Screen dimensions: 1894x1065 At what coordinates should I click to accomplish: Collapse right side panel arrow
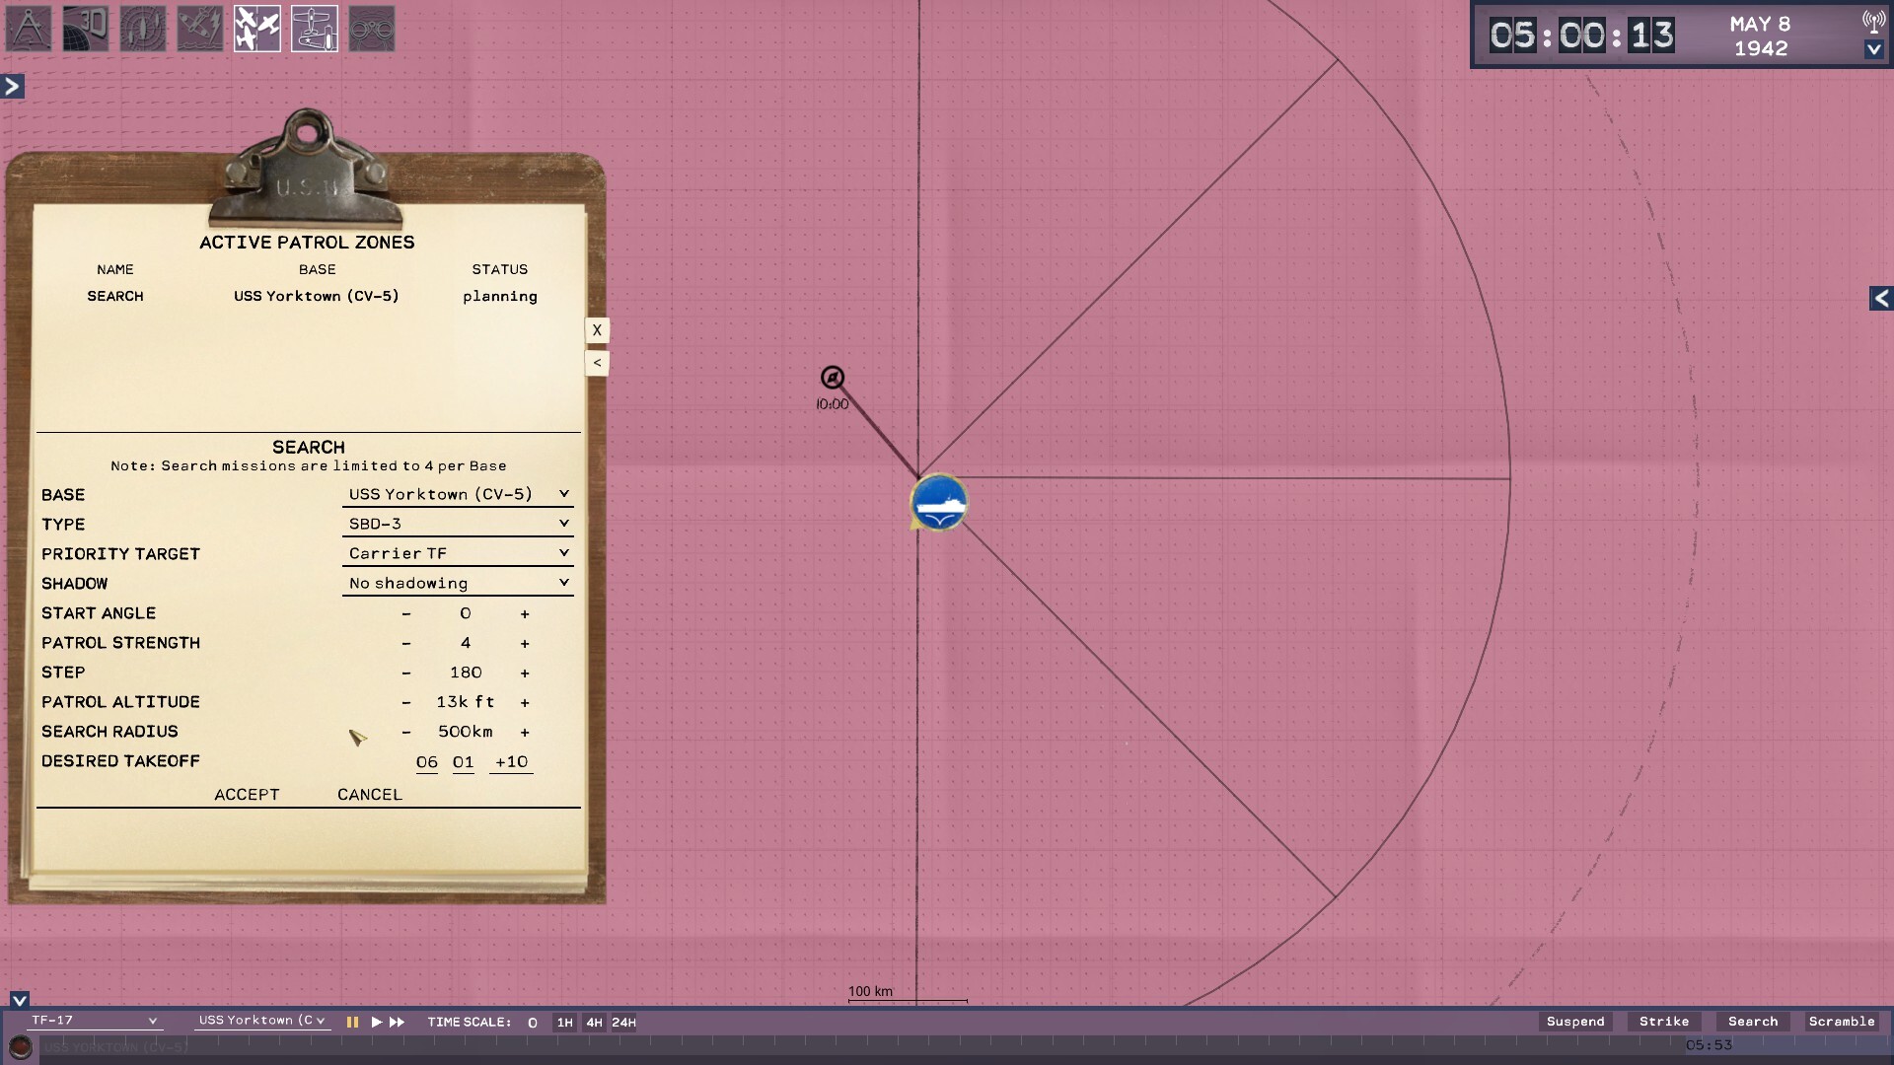coord(1881,298)
